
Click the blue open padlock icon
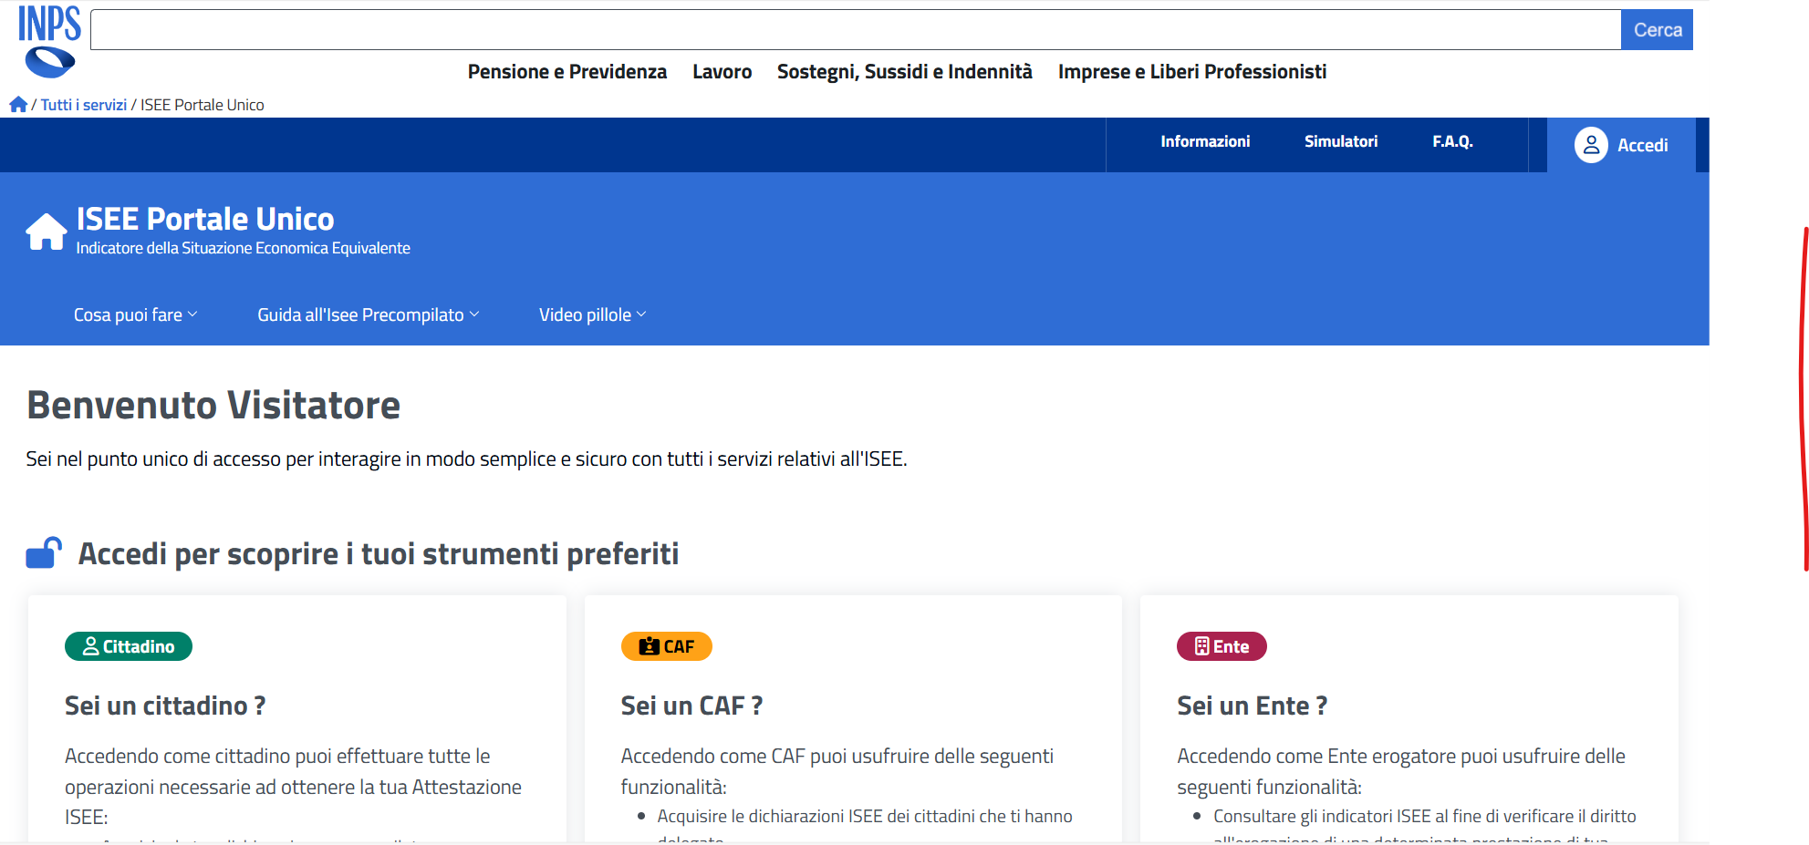coord(44,552)
